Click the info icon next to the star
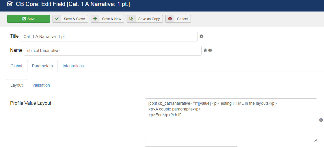The width and height of the screenshot is (324, 147). pos(210,50)
